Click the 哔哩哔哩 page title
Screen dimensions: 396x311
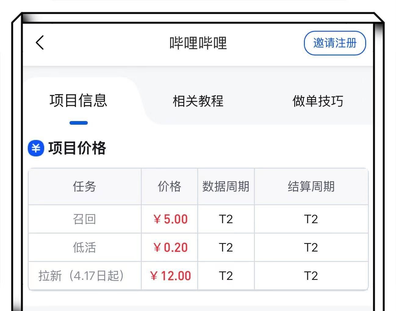(x=198, y=43)
